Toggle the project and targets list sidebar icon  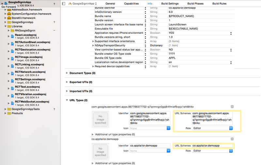(64, 4)
